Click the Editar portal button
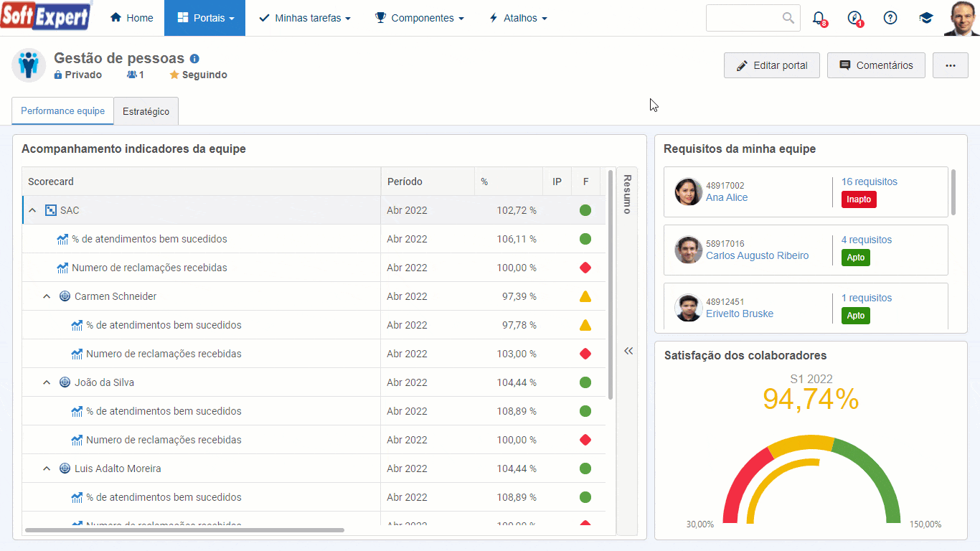The width and height of the screenshot is (980, 551). point(772,65)
